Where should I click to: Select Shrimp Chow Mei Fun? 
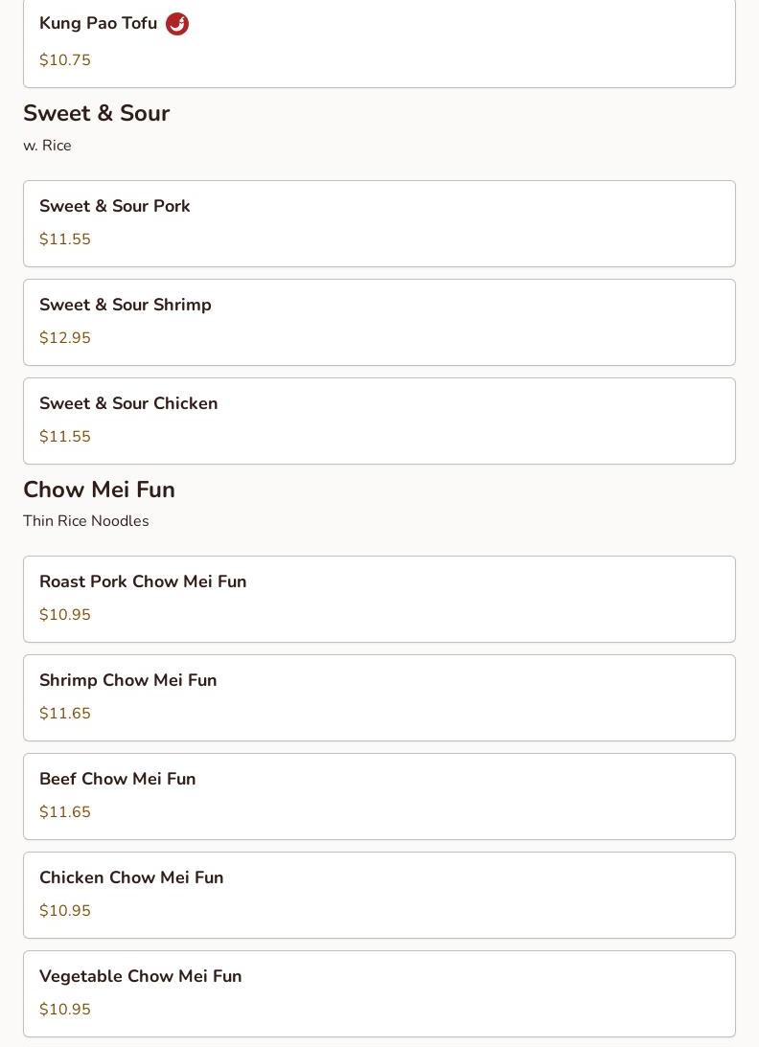tap(379, 697)
